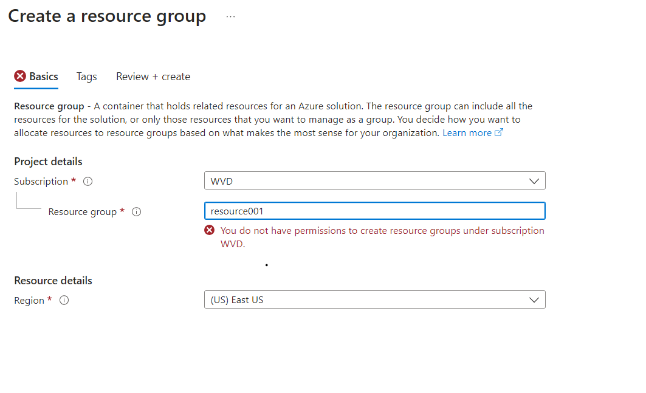The image size is (646, 393).
Task: Switch to the Review + create tab
Action: point(153,77)
